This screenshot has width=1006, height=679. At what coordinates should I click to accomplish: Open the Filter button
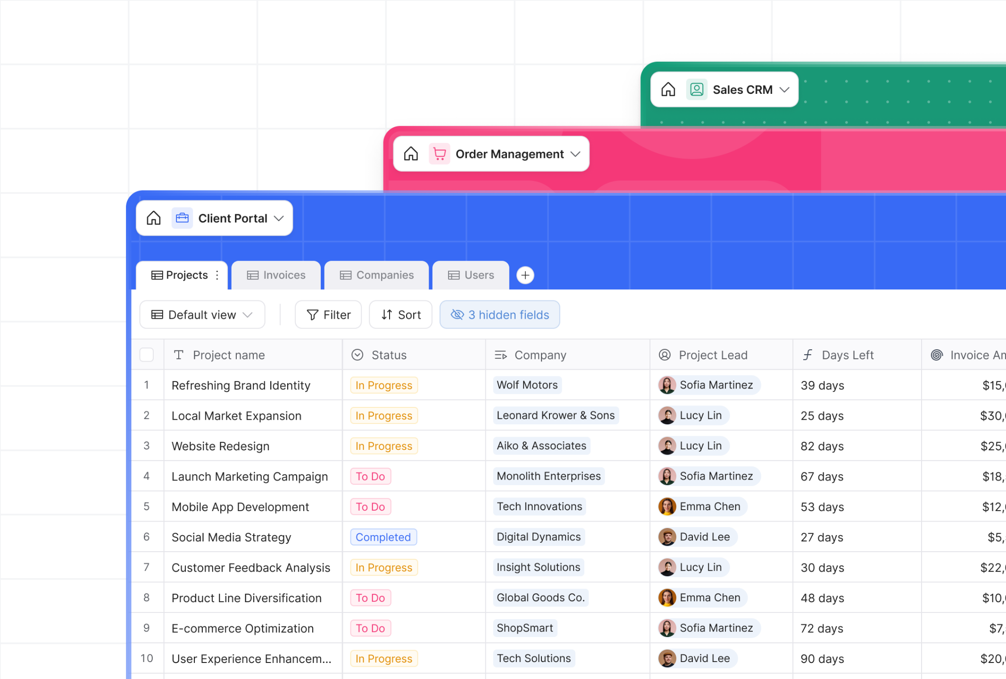[328, 315]
